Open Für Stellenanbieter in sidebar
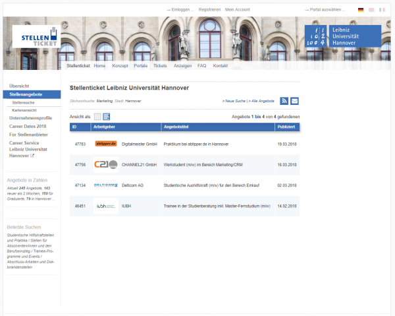The image size is (395, 316). coord(28,135)
